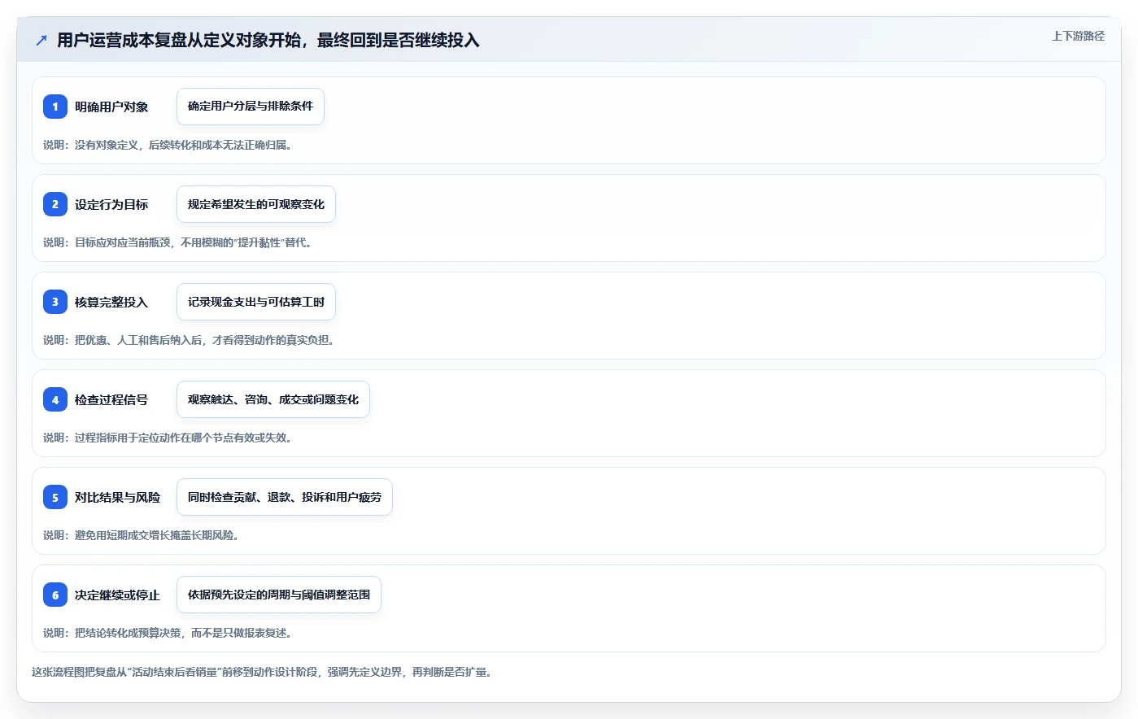Click the 依据预先设定的周期与阈值调整范围 chip
The image size is (1138, 719).
(x=279, y=595)
